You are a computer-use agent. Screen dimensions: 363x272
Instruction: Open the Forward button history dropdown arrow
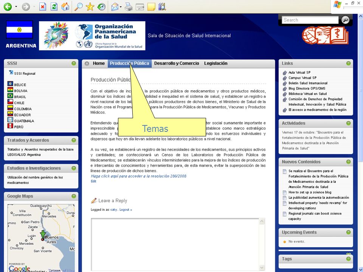34,7
